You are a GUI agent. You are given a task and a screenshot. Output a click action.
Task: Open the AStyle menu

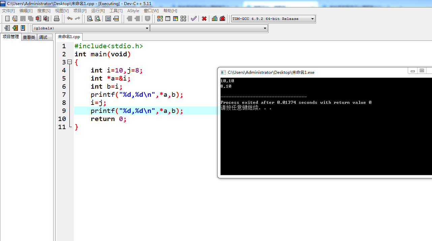(133, 11)
